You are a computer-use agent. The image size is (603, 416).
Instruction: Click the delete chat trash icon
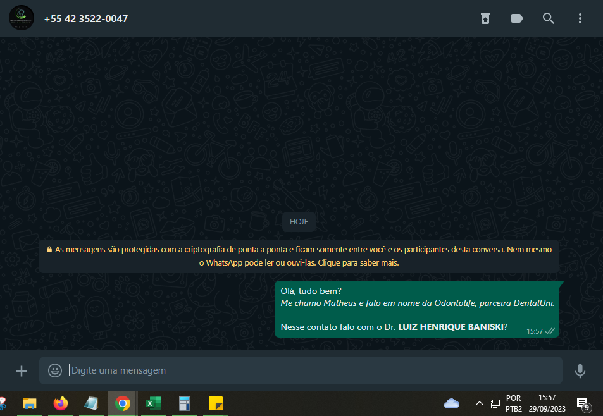pos(485,18)
